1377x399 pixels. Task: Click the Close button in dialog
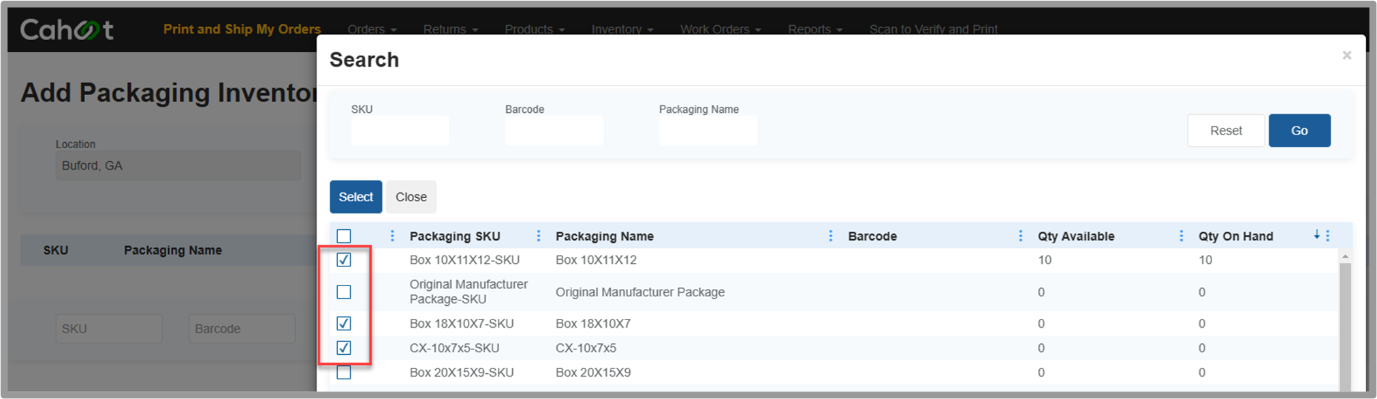pyautogui.click(x=411, y=197)
